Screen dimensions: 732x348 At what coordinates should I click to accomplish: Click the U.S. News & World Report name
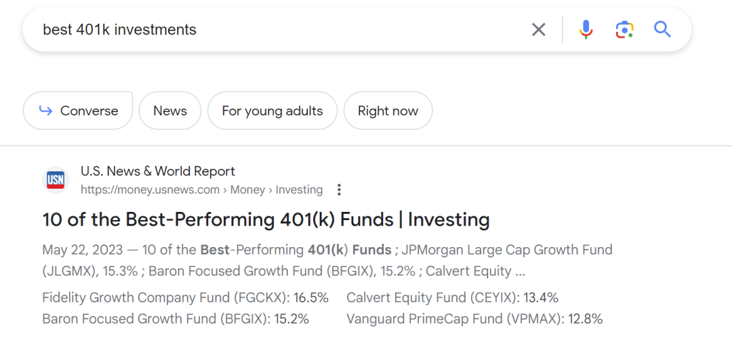tap(158, 171)
